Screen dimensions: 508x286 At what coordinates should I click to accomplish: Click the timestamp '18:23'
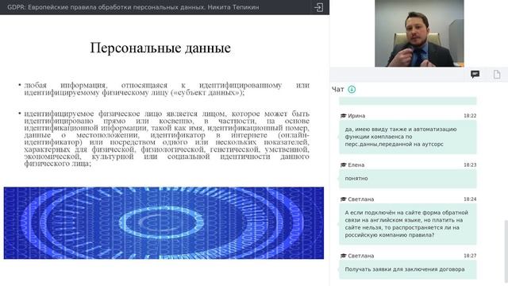[x=470, y=165]
